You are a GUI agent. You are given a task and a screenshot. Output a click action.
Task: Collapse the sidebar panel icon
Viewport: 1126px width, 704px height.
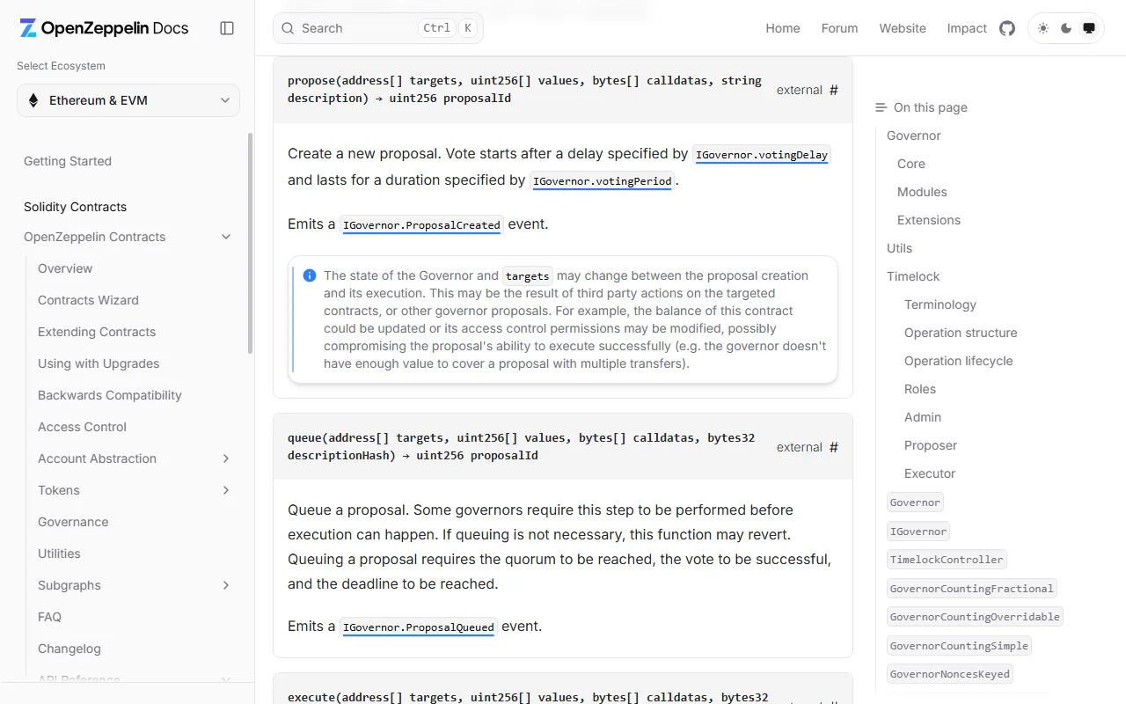tap(227, 28)
